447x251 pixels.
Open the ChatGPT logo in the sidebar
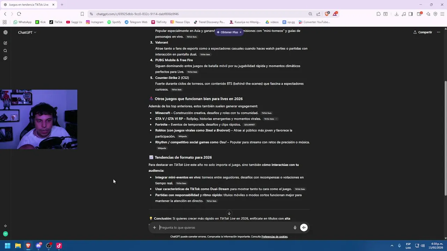click(x=5, y=32)
